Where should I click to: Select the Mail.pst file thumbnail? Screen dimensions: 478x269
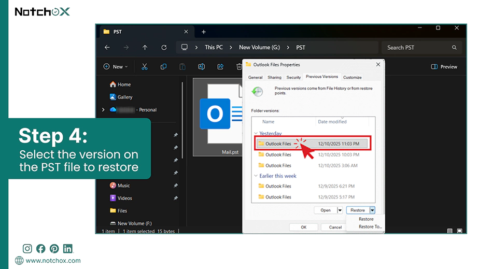tap(218, 117)
